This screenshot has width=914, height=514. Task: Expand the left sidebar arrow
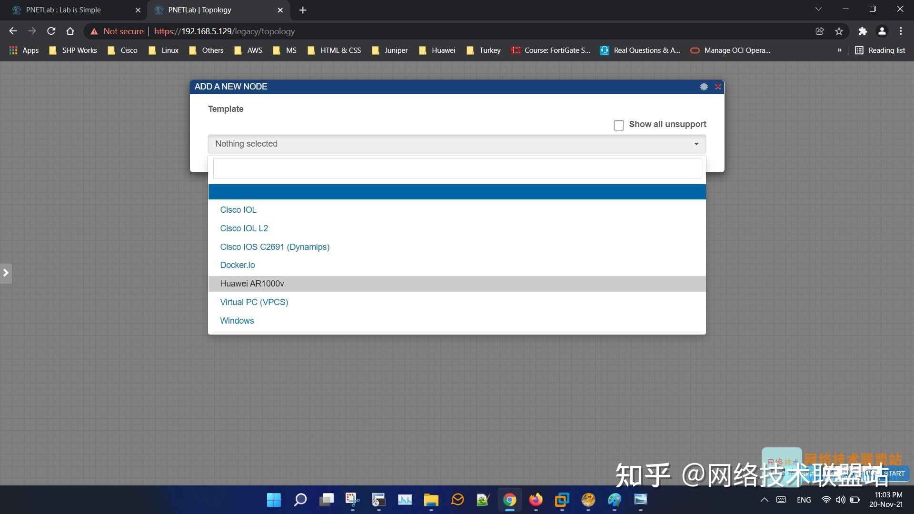point(6,273)
